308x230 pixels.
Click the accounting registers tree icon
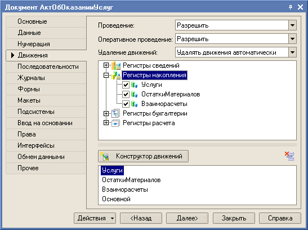tap(116, 113)
